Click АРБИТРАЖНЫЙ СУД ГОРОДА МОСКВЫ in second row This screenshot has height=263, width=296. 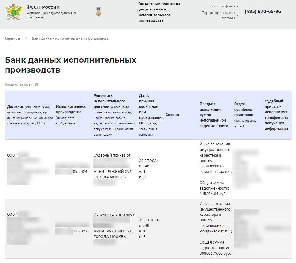pos(113,234)
